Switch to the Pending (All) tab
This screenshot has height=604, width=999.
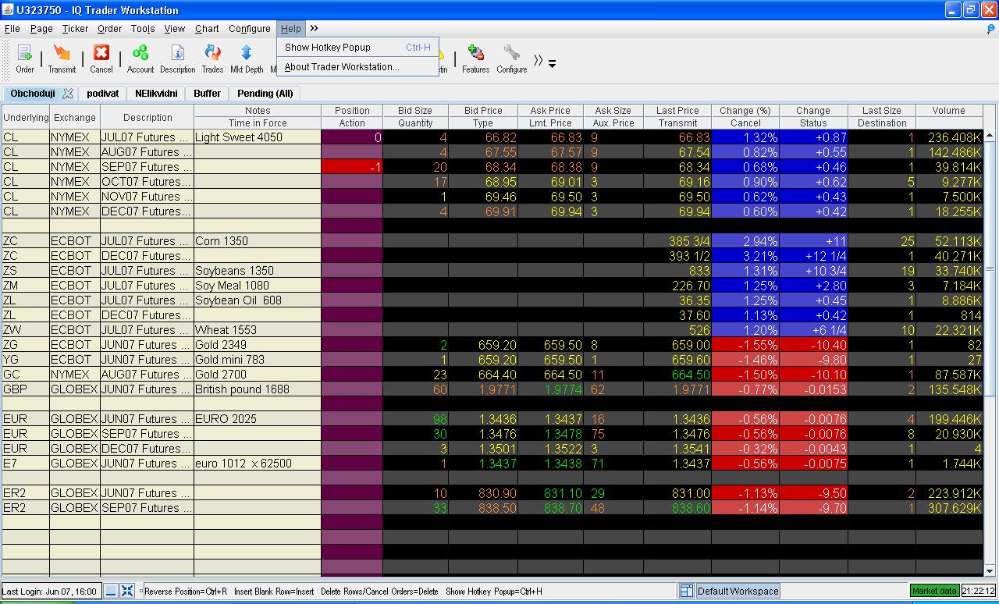click(265, 94)
